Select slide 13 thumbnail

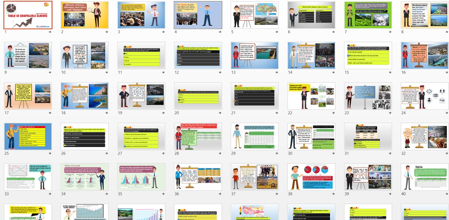255,56
